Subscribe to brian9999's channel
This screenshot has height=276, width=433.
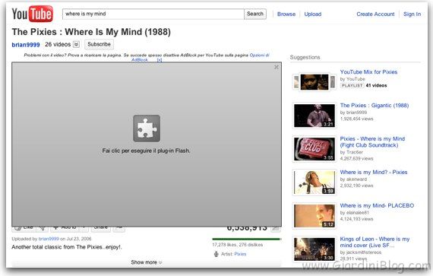(x=99, y=44)
